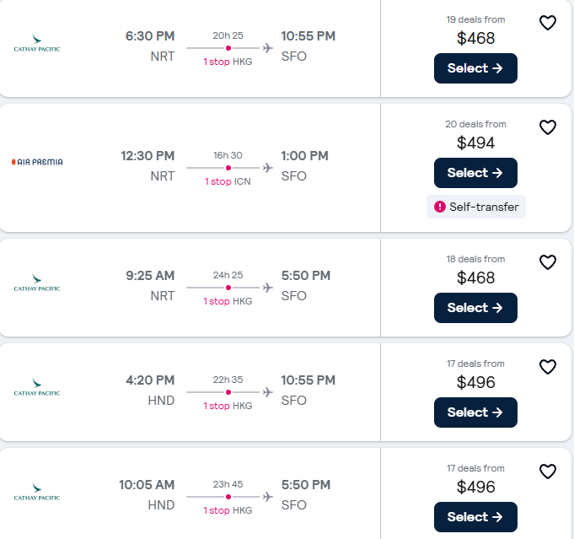Click the "19 deals from" text
This screenshot has width=574, height=539.
pyautogui.click(x=475, y=19)
